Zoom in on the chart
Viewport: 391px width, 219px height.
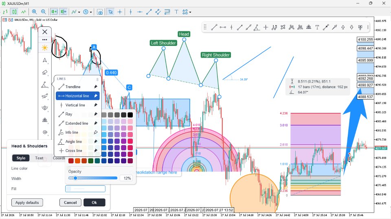pos(34,12)
